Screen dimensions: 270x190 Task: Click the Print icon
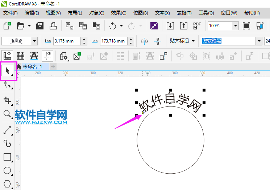tap(53, 26)
